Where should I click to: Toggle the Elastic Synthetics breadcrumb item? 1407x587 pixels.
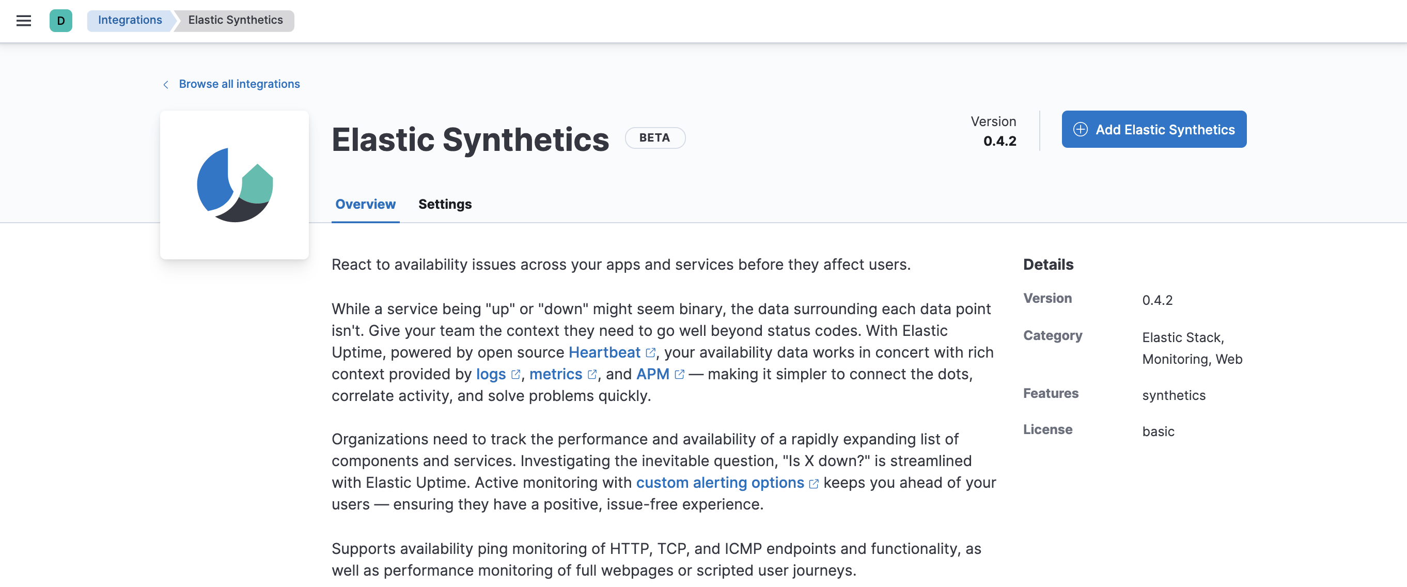(x=235, y=19)
